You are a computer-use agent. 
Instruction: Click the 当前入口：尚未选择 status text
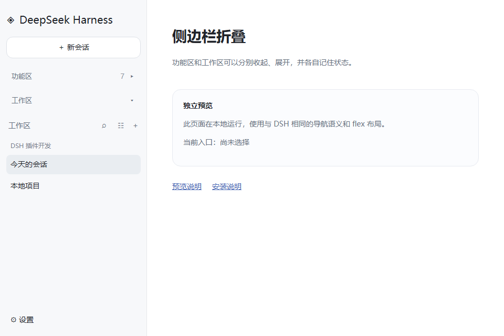pos(216,142)
